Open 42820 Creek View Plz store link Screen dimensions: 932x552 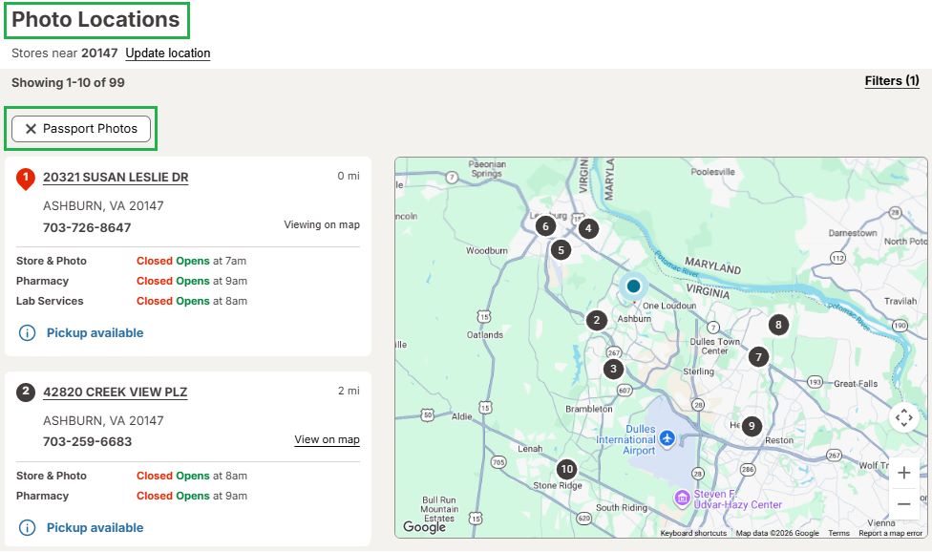point(115,393)
